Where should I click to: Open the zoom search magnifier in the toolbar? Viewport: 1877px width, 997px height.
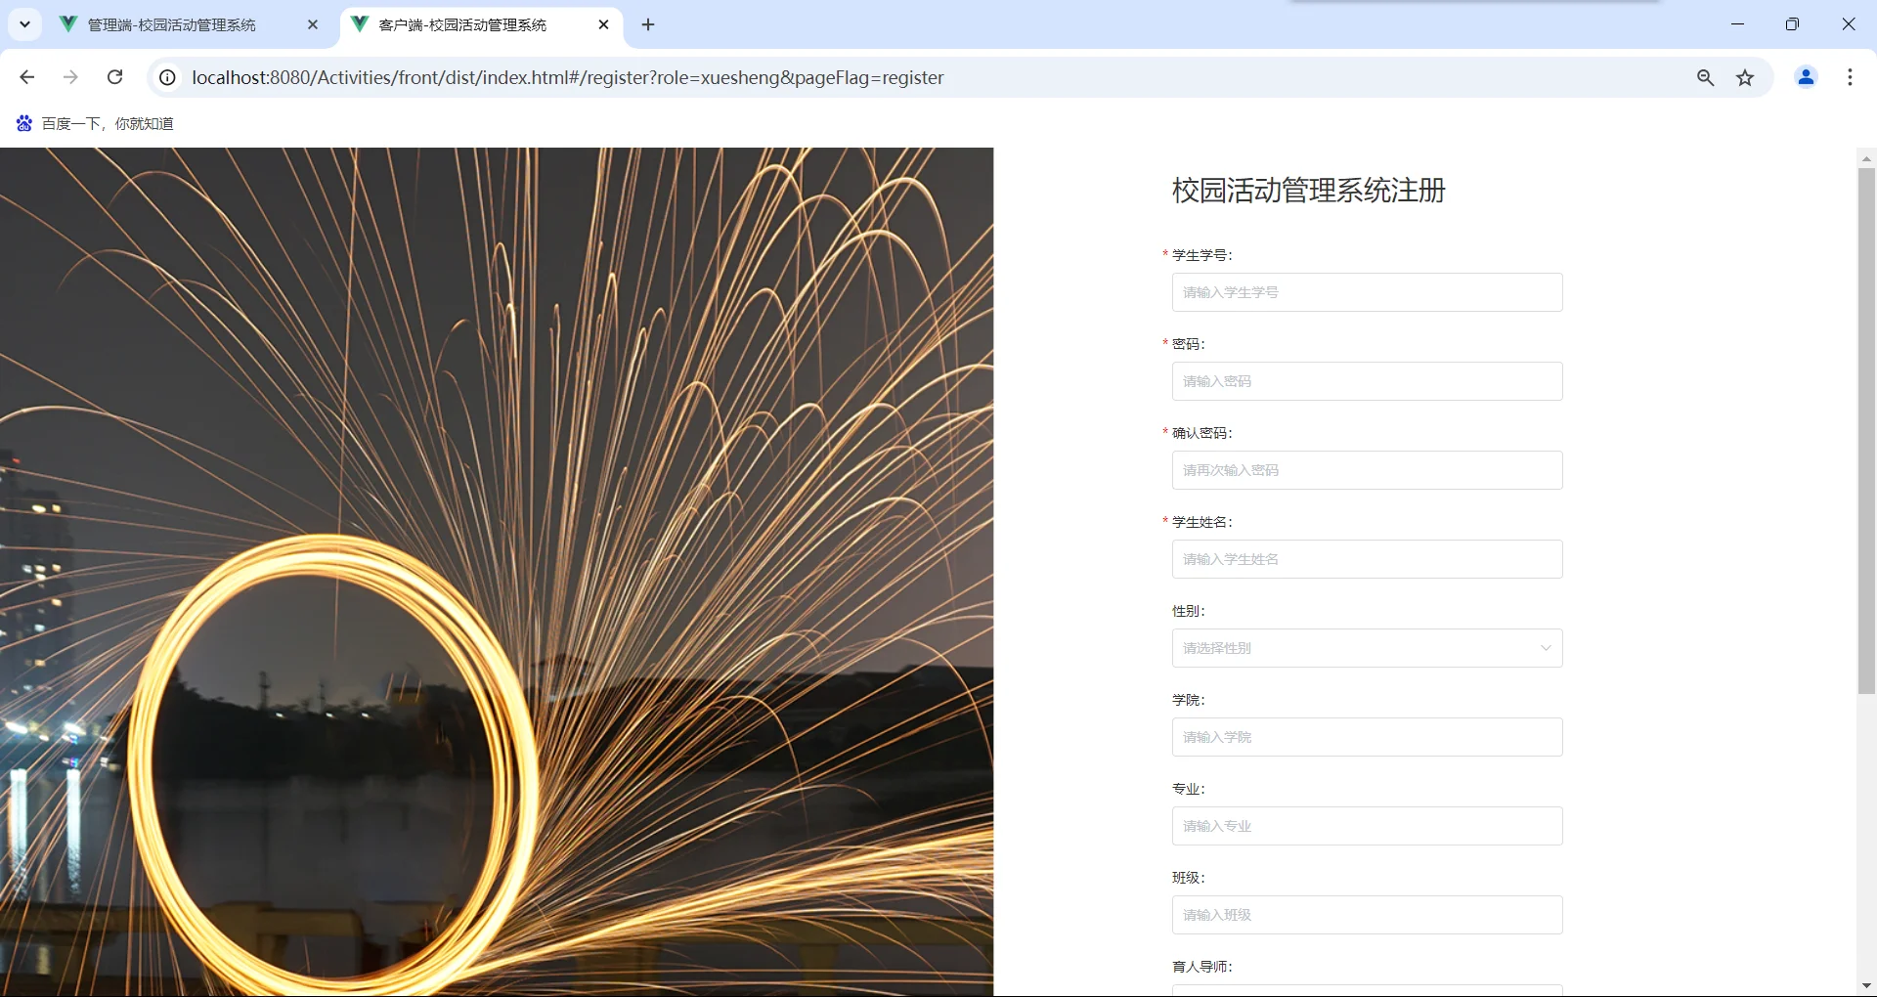[1705, 77]
